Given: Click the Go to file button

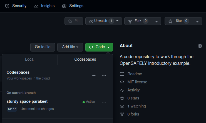Looking at the screenshot, I should pyautogui.click(x=43, y=47).
